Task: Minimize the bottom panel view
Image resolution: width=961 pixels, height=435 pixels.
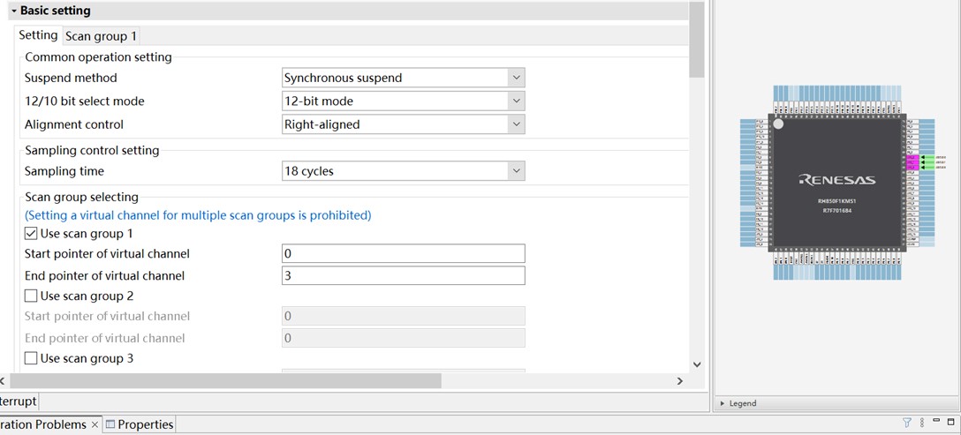Action: point(936,421)
